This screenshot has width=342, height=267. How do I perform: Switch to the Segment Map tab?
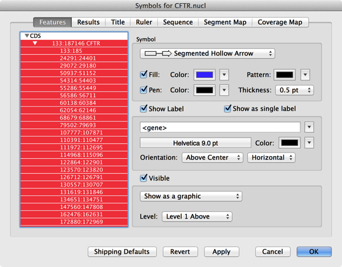click(x=225, y=22)
